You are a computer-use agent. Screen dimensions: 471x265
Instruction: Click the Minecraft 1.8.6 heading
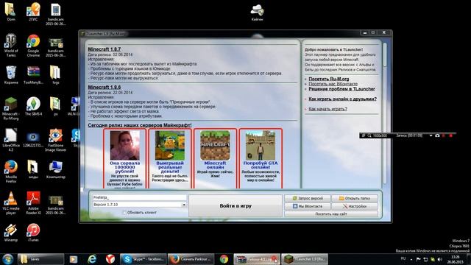tap(105, 87)
